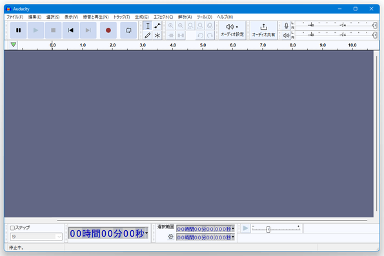Skip to start of track
384x256 pixels.
coord(70,30)
